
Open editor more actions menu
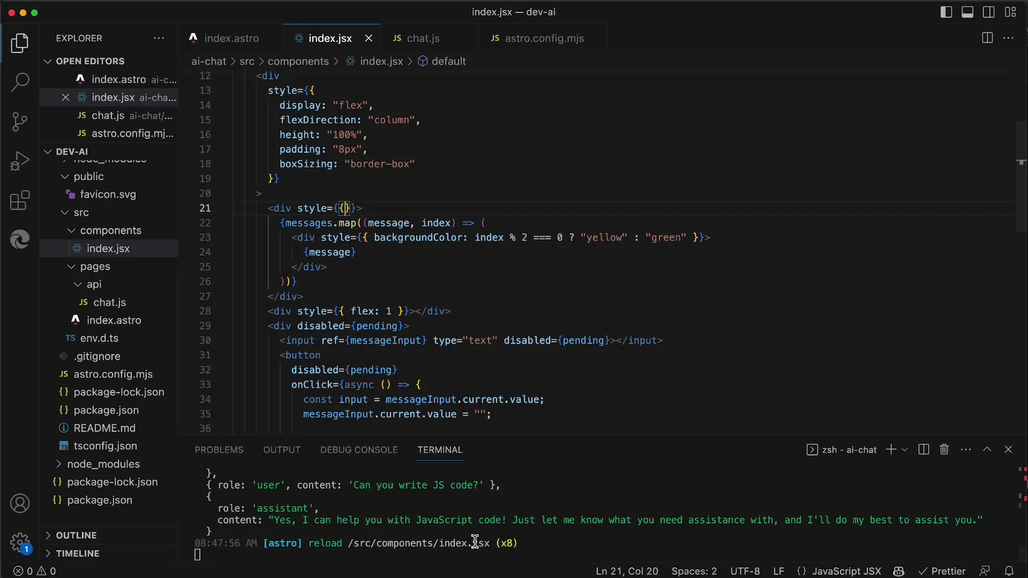click(1008, 38)
